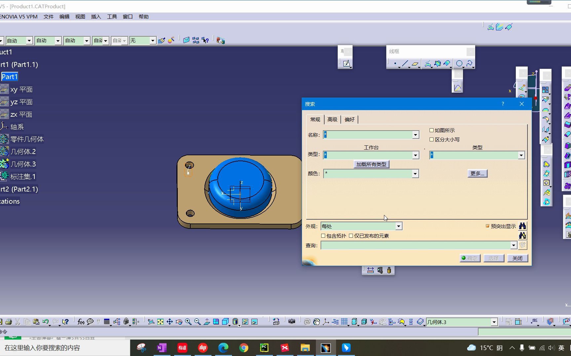
Task: Click the 关闭 button in search dialog
Action: (x=517, y=258)
